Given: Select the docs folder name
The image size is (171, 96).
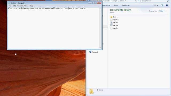Looking at the screenshot, I should tap(114, 17).
